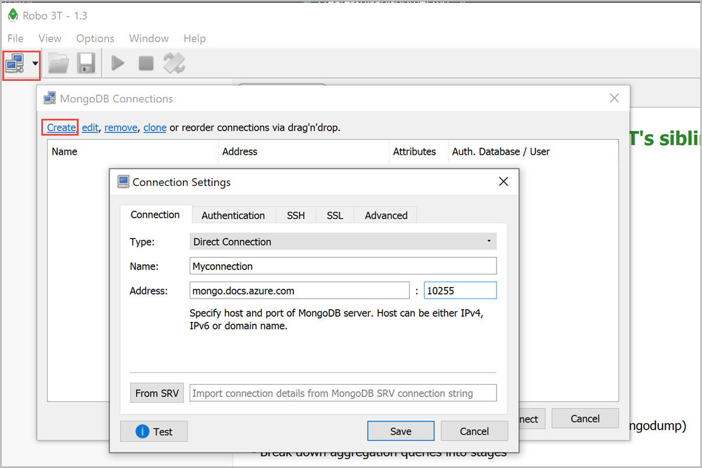Click the Rotate output toolbar icon
Viewport: 702px width, 468px height.
click(174, 63)
